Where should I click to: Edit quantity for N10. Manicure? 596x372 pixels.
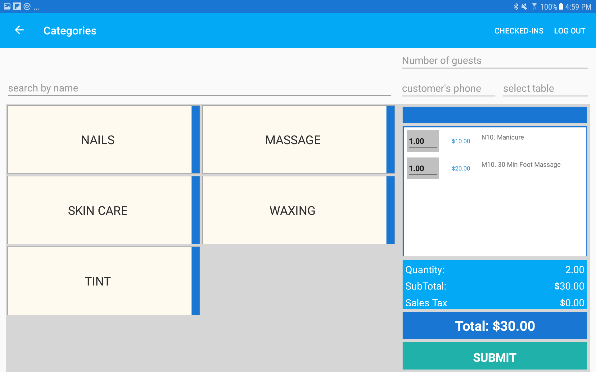(422, 141)
